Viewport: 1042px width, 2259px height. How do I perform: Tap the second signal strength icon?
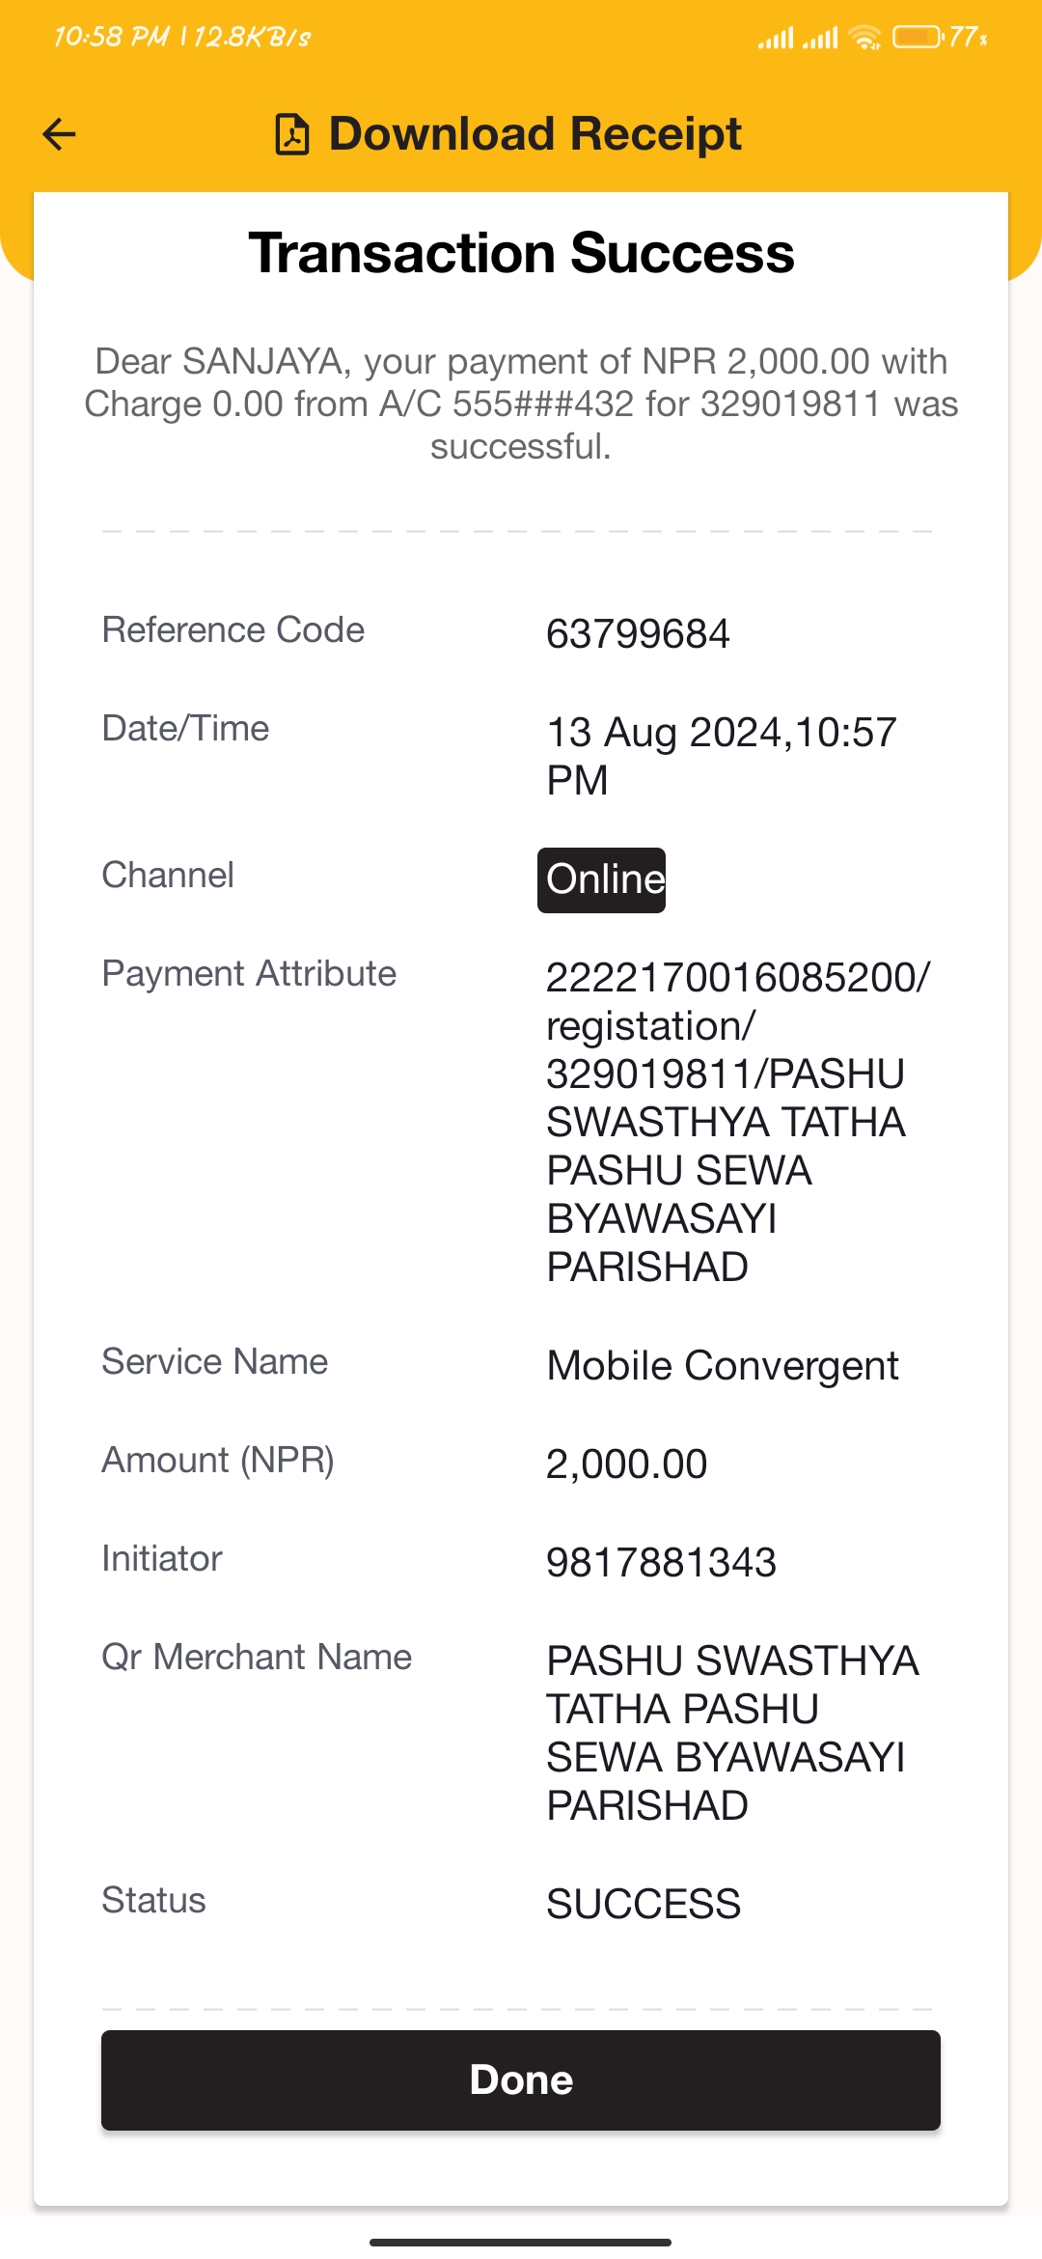pyautogui.click(x=820, y=38)
